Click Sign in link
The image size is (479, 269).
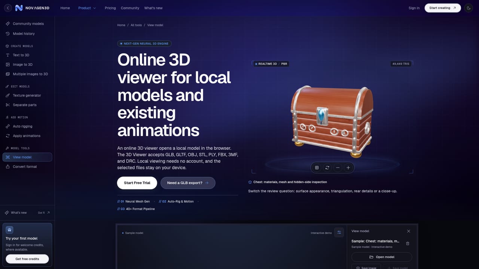pos(414,8)
